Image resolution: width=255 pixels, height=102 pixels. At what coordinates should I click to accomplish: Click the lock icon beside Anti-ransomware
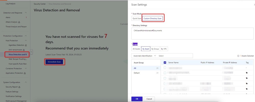point(23,50)
